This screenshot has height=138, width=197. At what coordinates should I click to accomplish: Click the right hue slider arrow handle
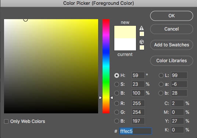click(112, 98)
